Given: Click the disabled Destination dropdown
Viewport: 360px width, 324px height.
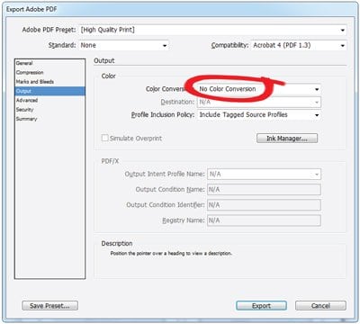Looking at the screenshot, I should tap(259, 102).
